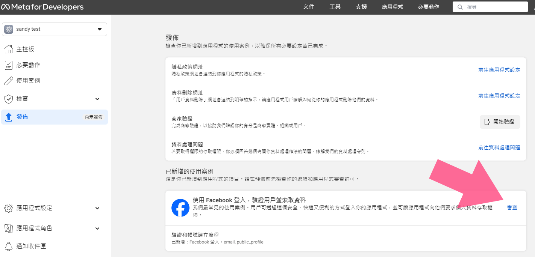Viewport: 535px width, 257px height.
Task: Select 發佈 in the sidebar
Action: click(55, 117)
